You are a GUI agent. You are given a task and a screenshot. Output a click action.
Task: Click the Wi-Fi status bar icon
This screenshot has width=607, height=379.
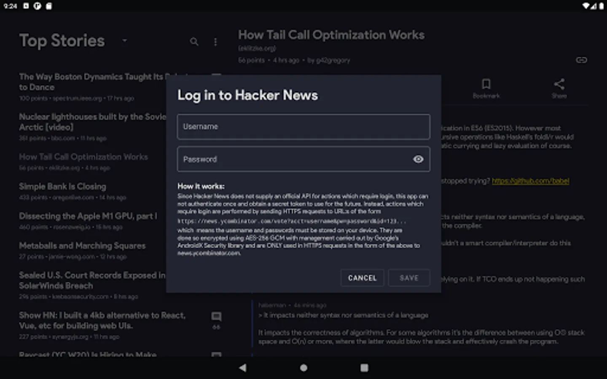[586, 6]
